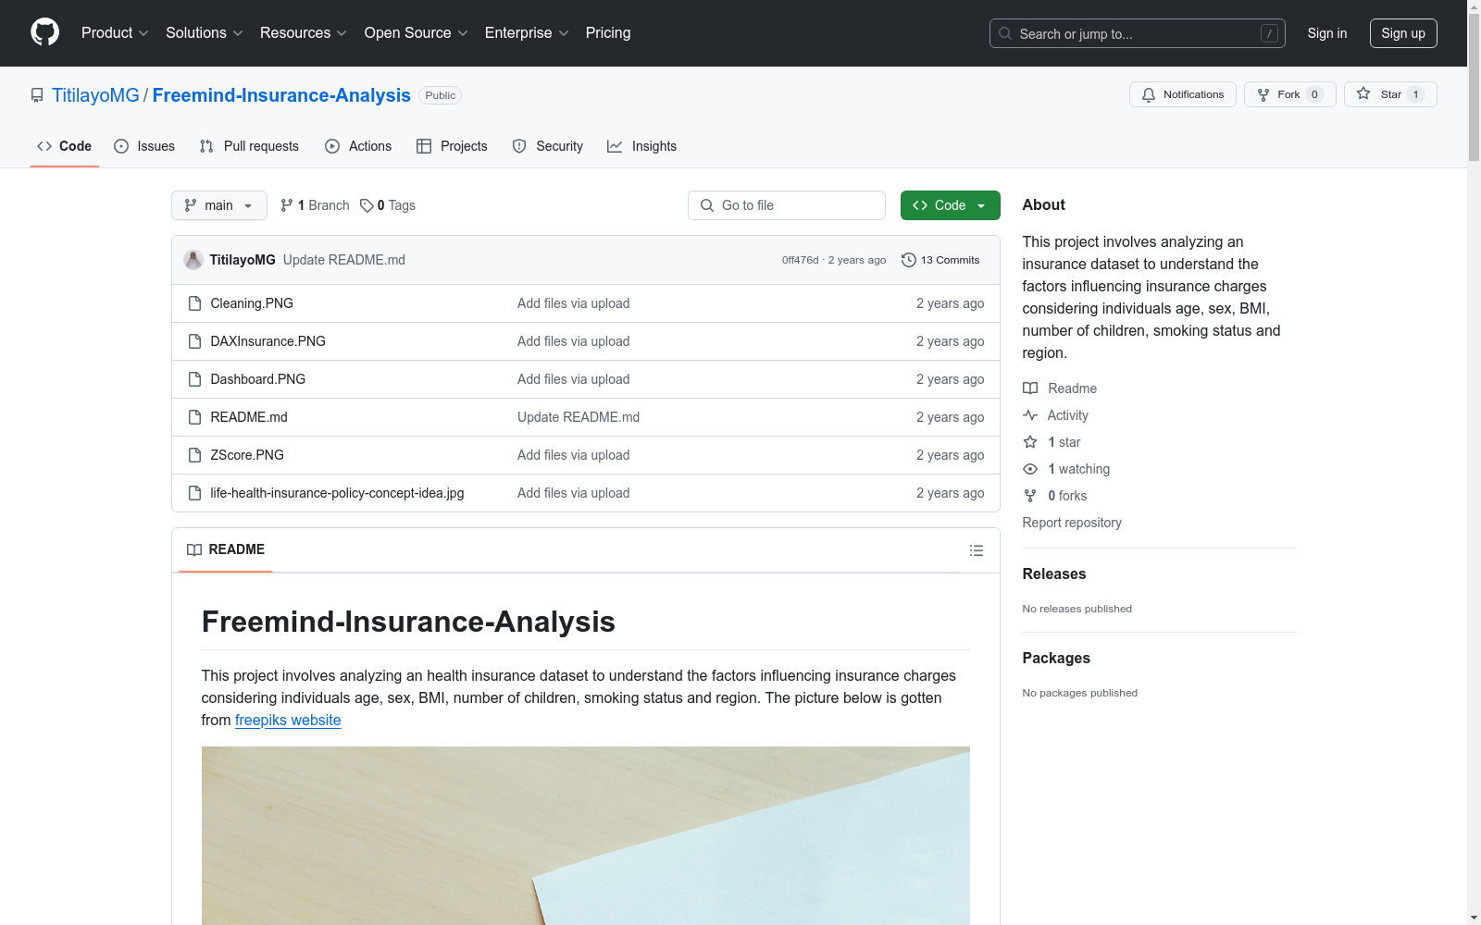Viewport: 1481px width, 925px height.
Task: Click the repository book icon beside TitilayoMG
Action: tap(37, 95)
